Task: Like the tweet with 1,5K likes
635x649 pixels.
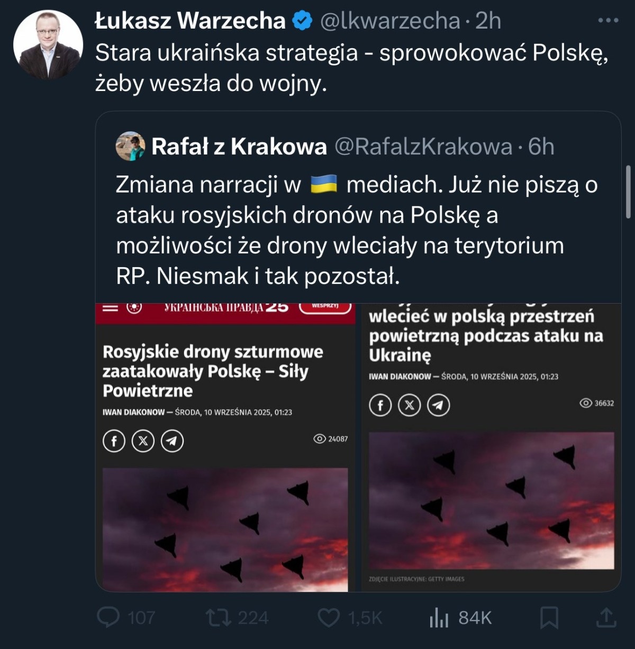Action: click(329, 617)
